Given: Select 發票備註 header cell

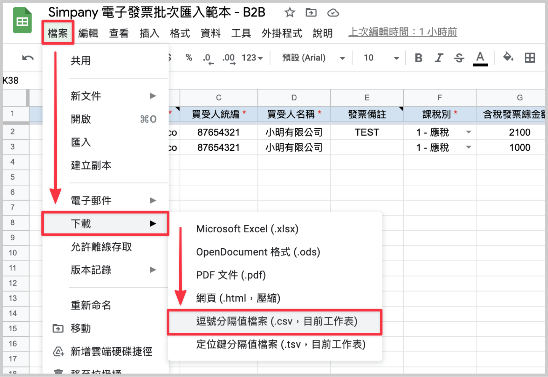Looking at the screenshot, I should pos(367,114).
